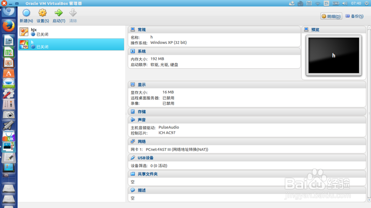Open the Wi-Fi network indicator
Image resolution: width=371 pixels, height=208 pixels.
(x=318, y=3)
